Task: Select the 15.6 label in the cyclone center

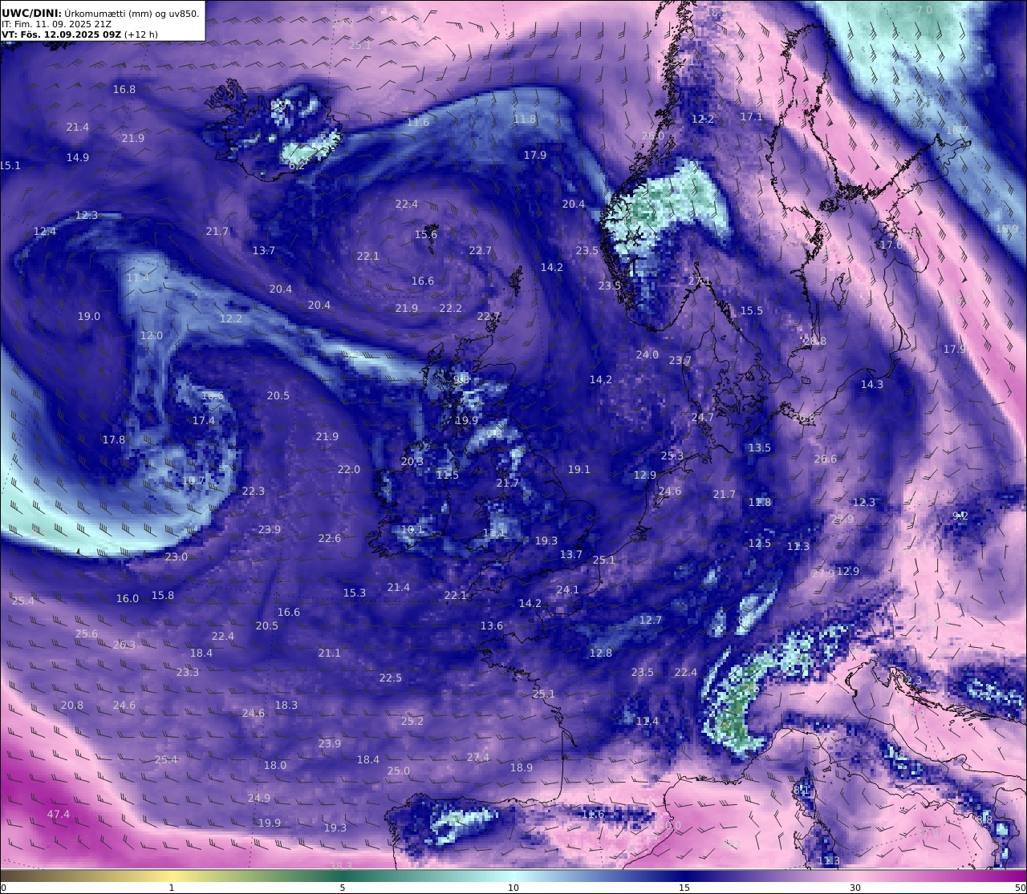Action: 426,235
